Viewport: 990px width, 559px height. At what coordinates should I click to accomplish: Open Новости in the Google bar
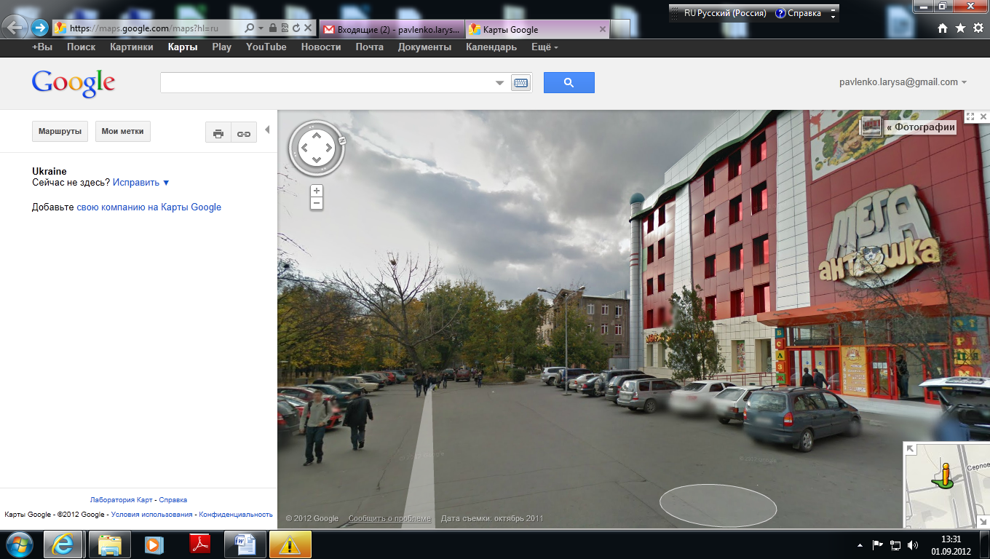[321, 47]
